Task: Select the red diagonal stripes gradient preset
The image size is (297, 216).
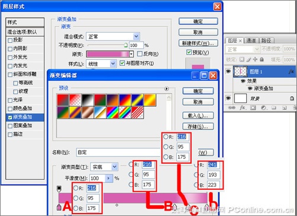Action: pyautogui.click(x=137, y=112)
